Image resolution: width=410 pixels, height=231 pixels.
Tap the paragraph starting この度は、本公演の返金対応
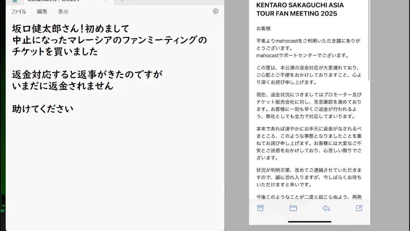[309, 75]
